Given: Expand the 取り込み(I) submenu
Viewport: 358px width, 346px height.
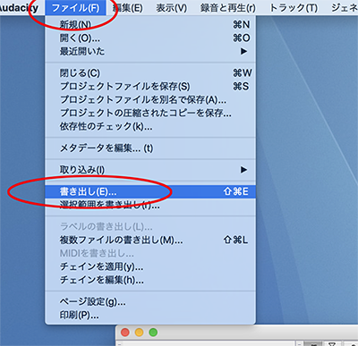Looking at the screenshot, I should click(150, 170).
